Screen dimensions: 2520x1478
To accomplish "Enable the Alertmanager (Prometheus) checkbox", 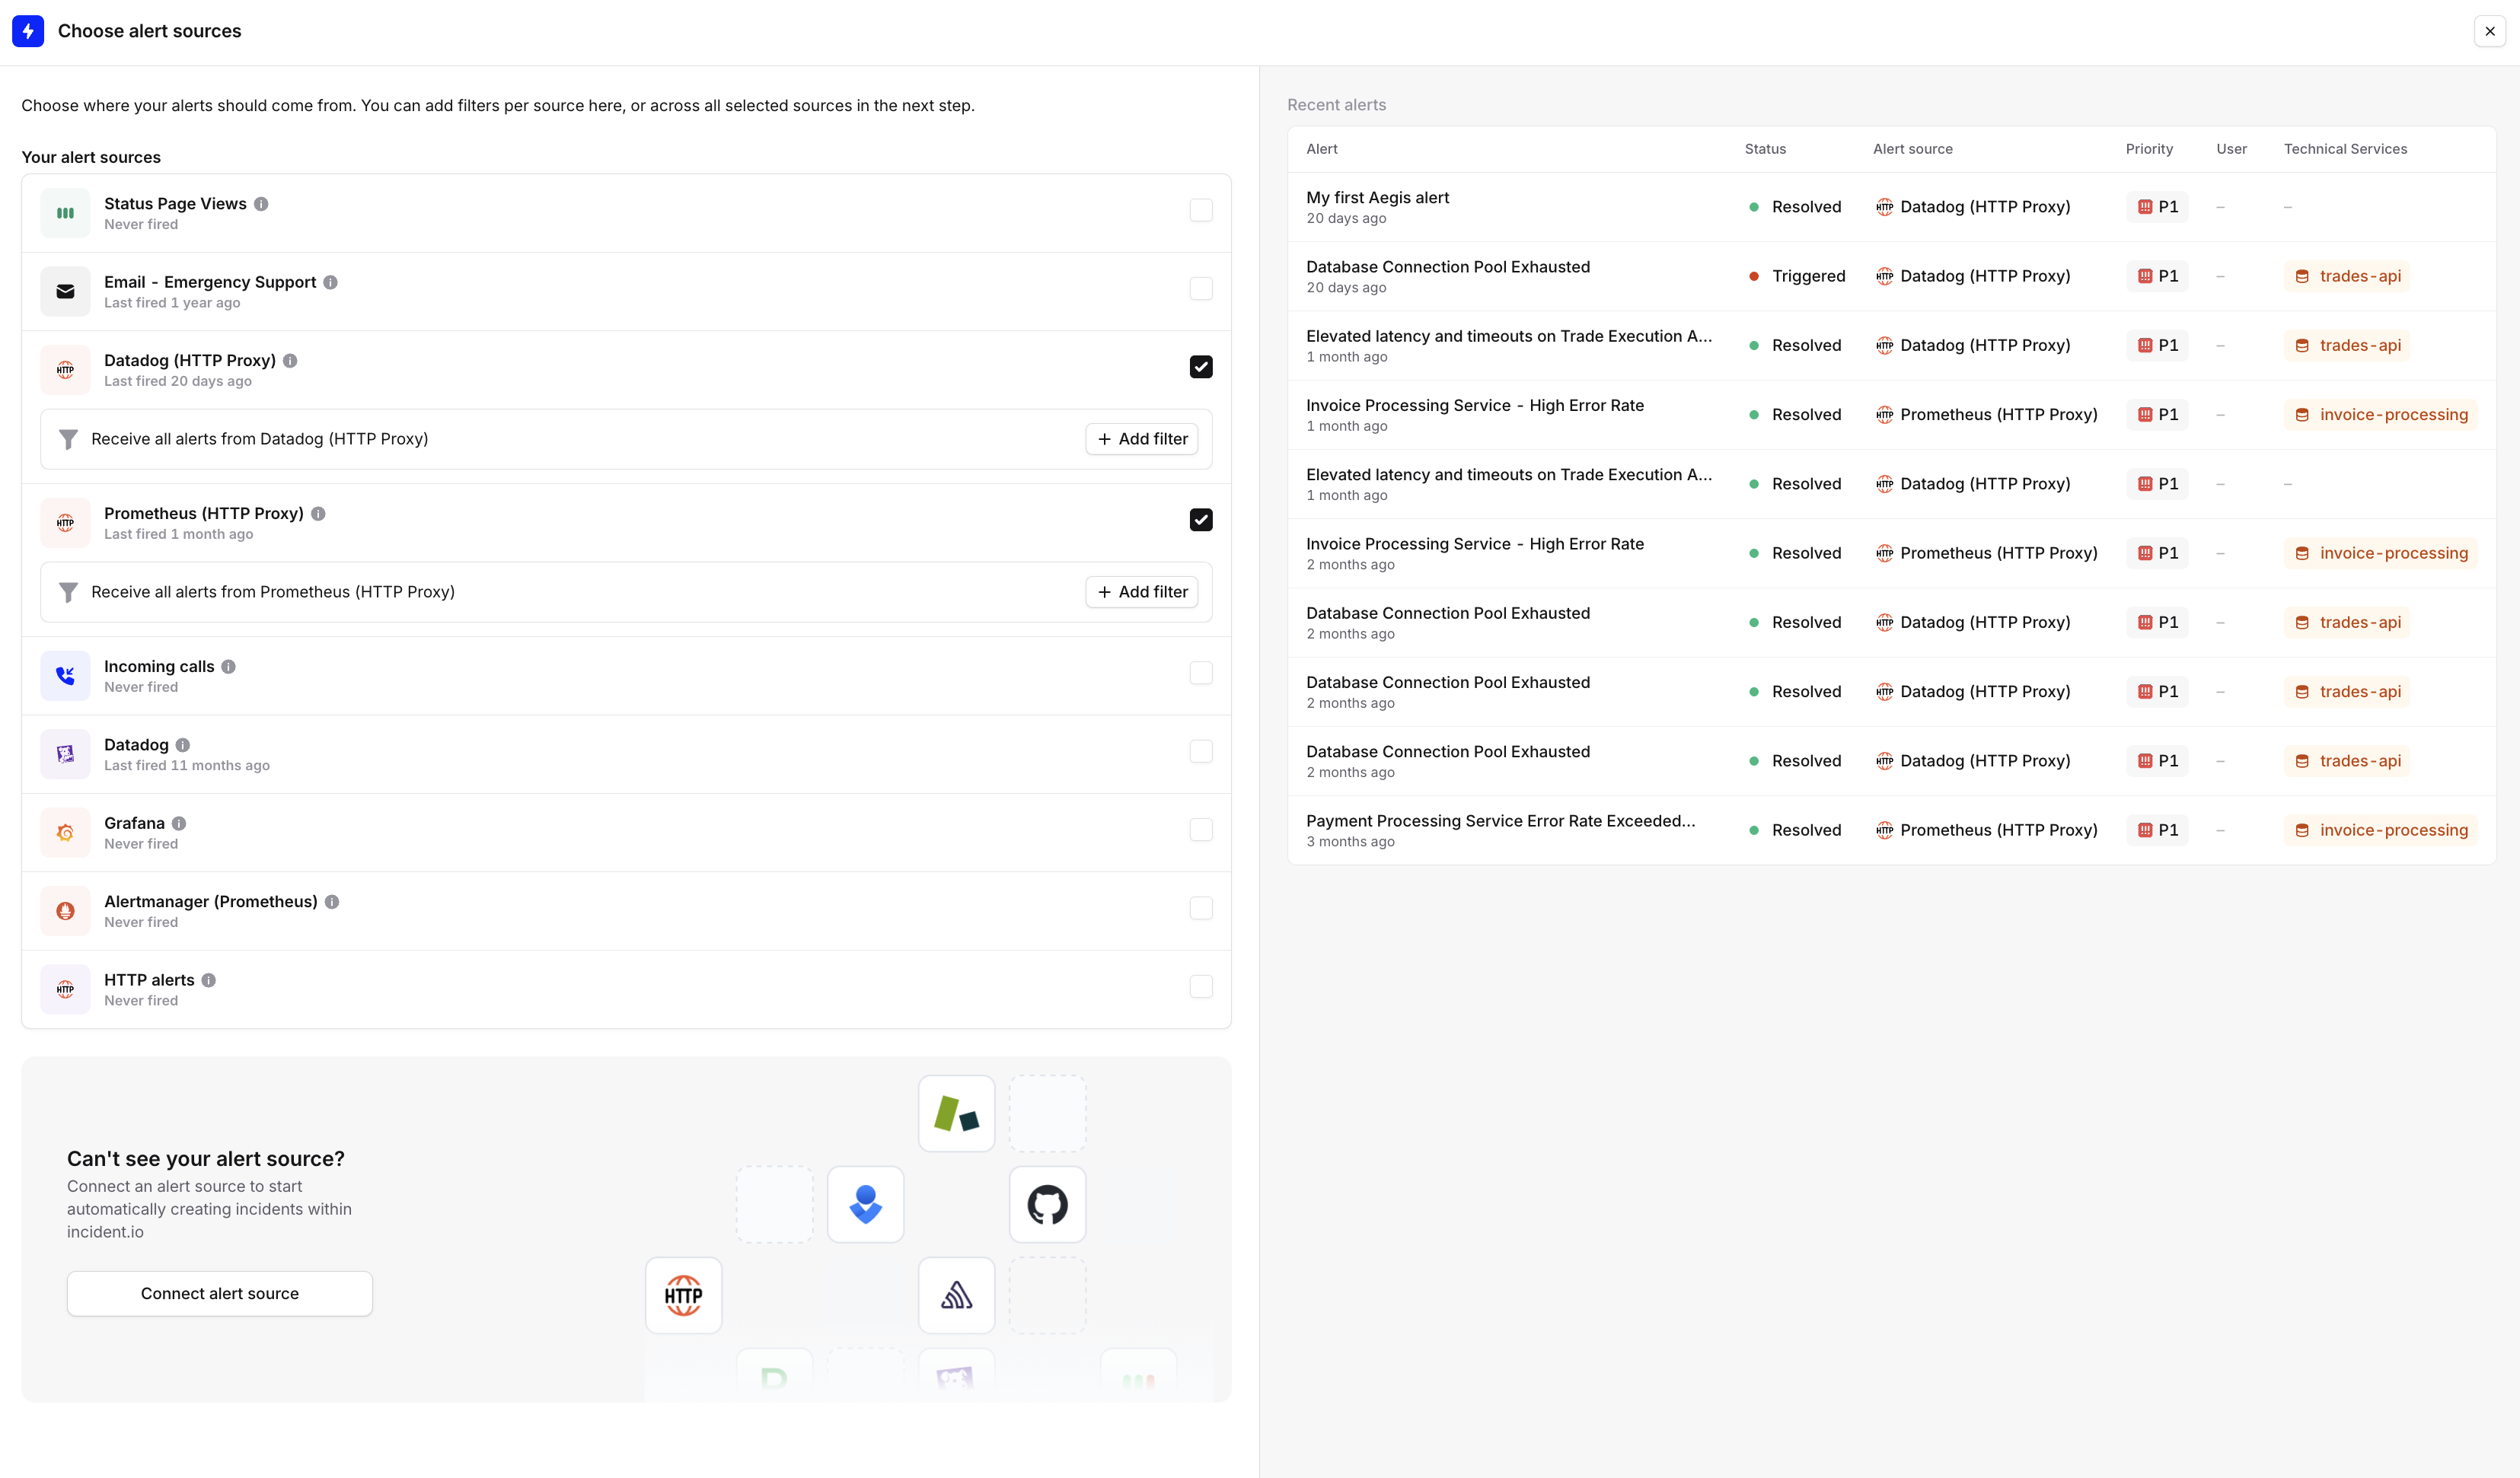I will click(1201, 909).
